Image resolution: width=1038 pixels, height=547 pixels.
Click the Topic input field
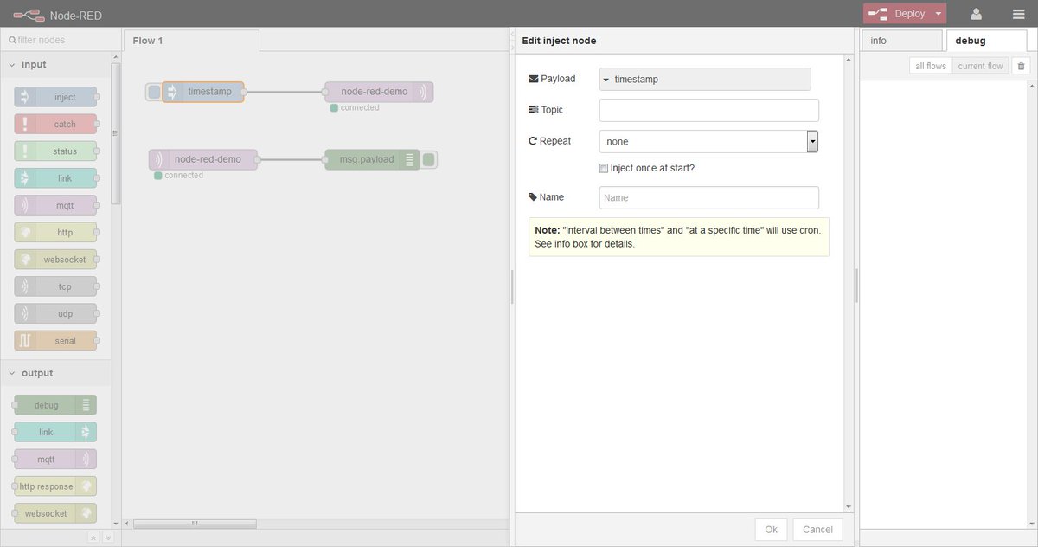pos(708,110)
